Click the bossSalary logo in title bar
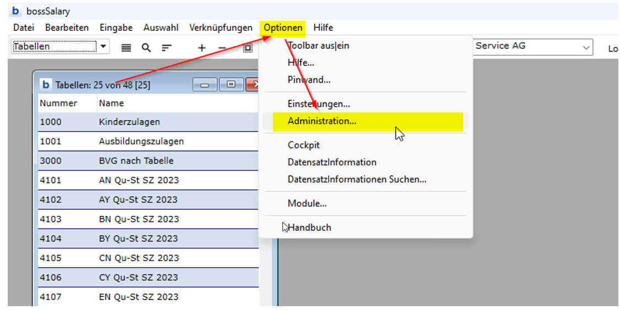Viewport: 620px width, 310px height. pos(16,11)
